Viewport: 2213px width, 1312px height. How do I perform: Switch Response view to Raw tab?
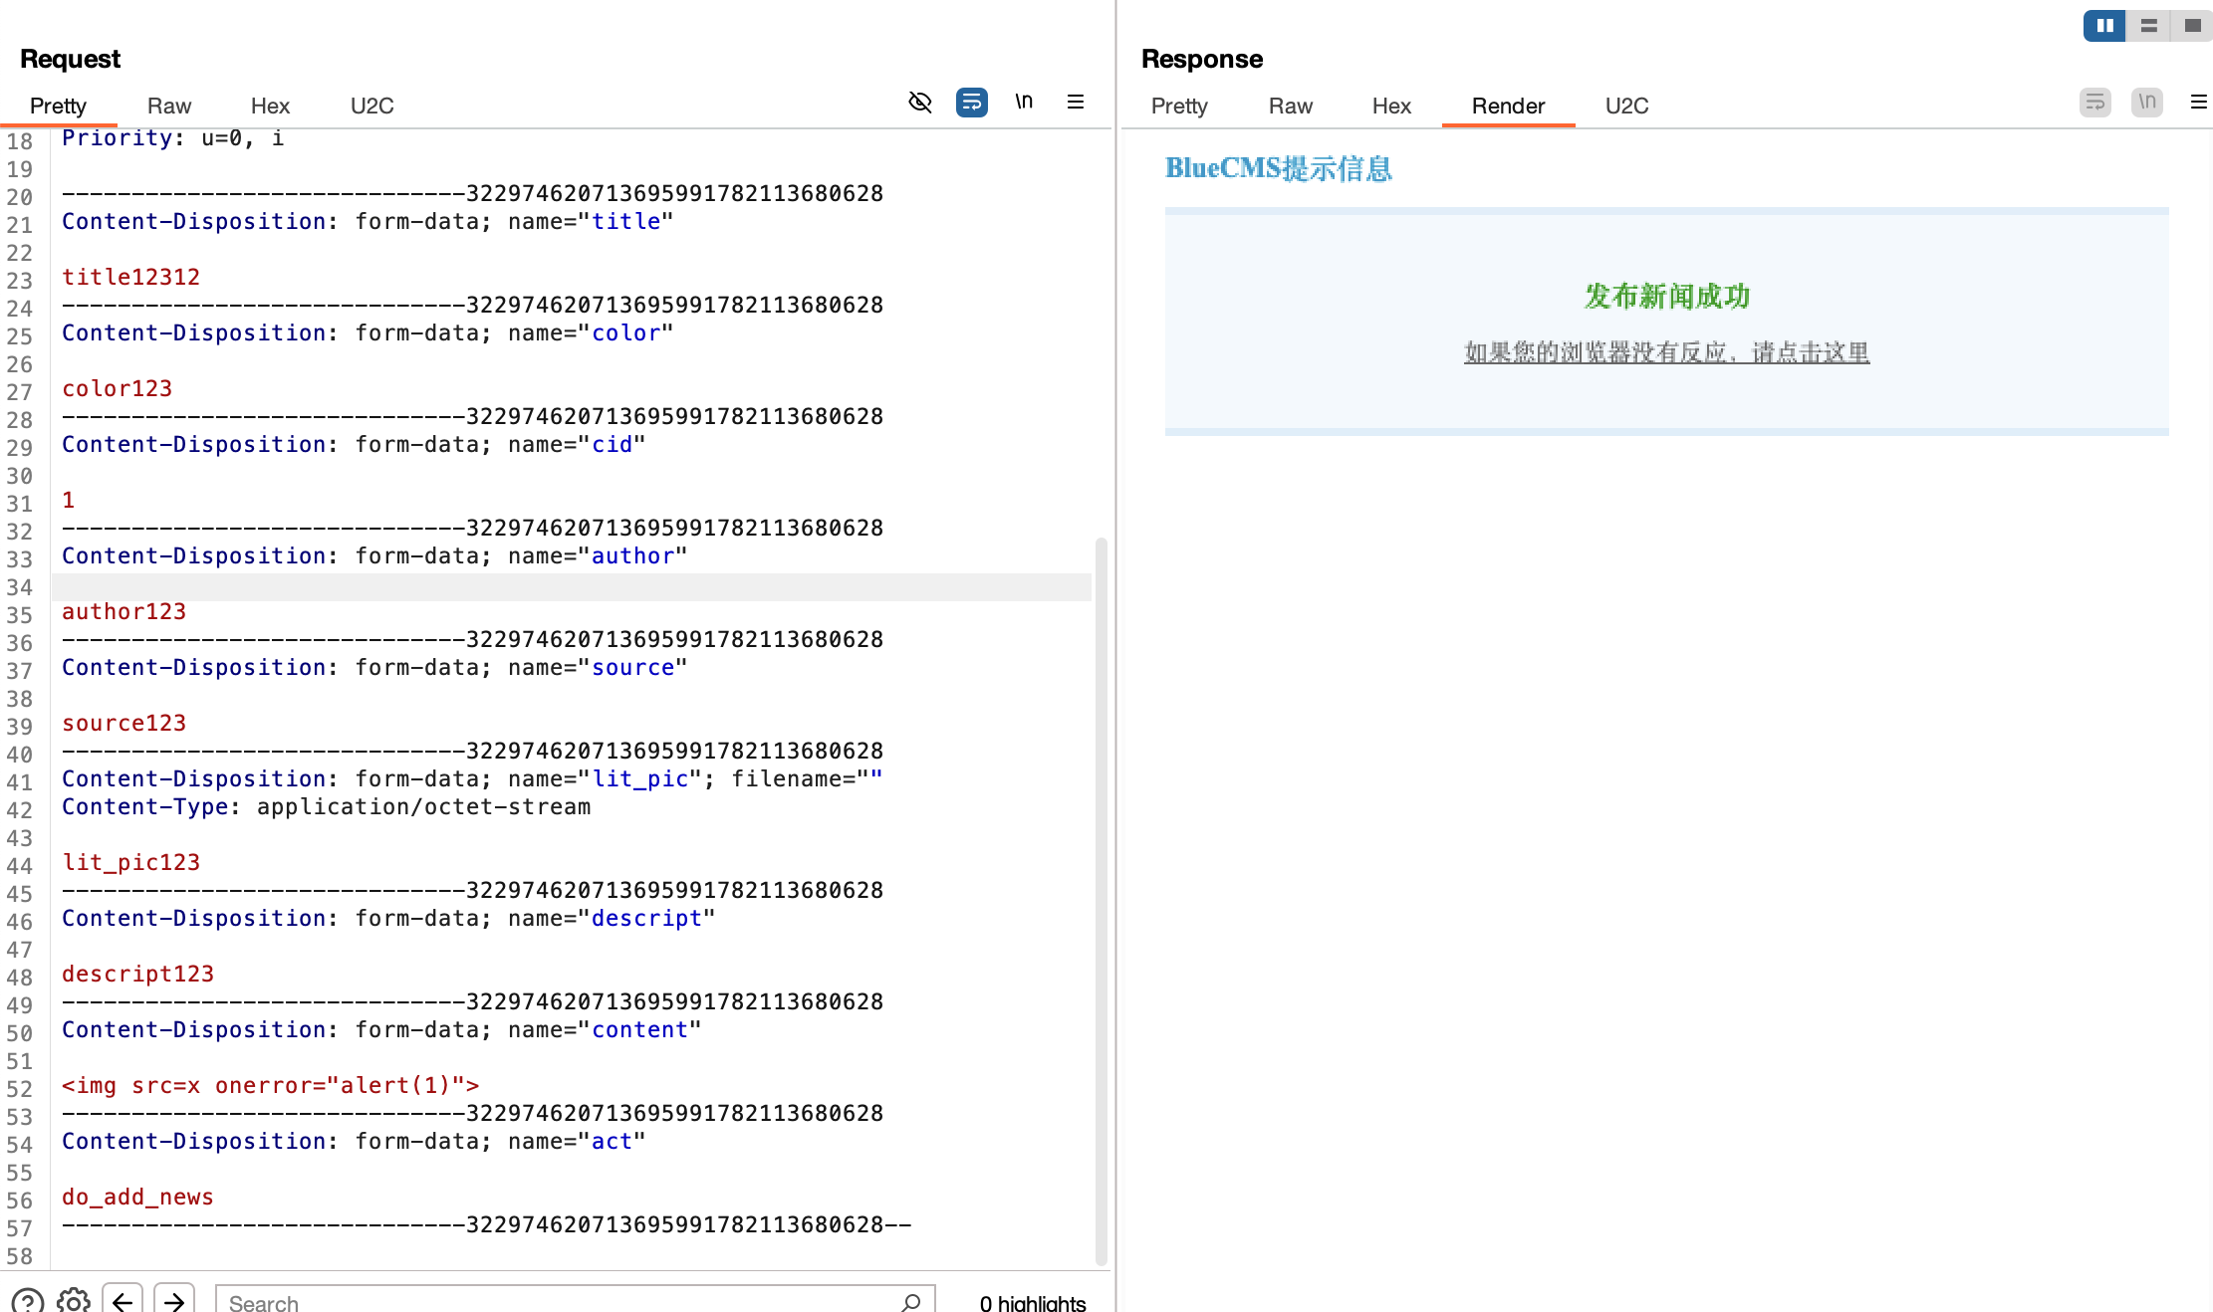coord(1291,106)
